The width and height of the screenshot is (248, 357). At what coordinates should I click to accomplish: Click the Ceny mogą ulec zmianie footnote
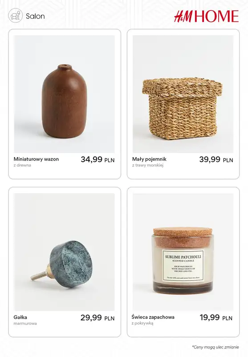tap(215, 347)
